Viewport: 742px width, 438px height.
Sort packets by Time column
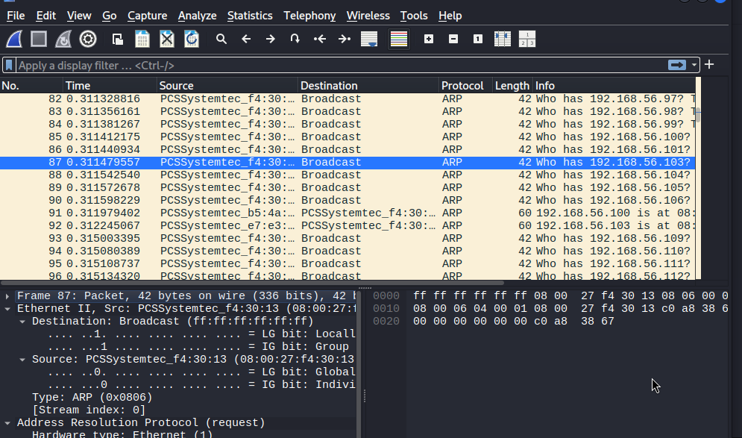click(110, 86)
